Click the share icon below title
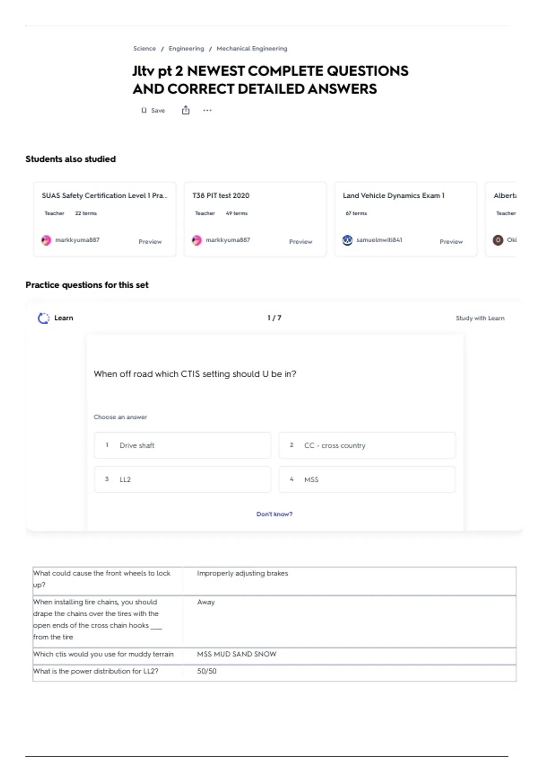 tap(186, 110)
